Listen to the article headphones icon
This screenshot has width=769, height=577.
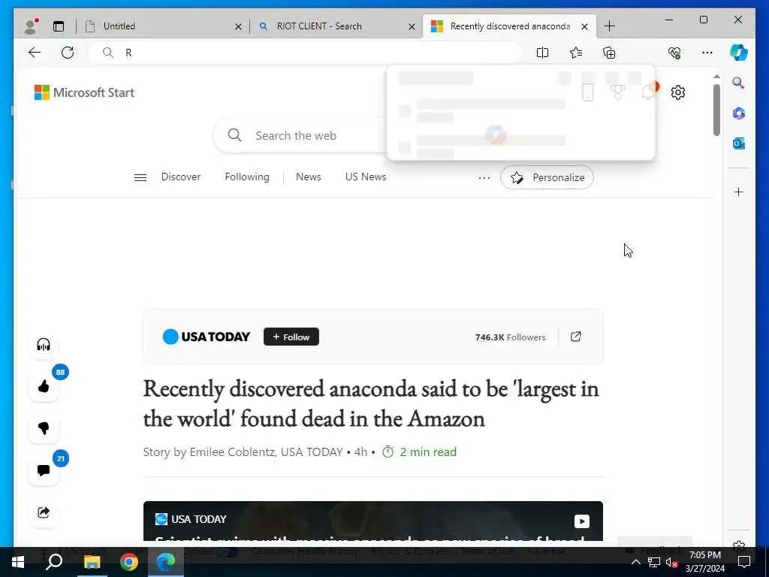pyautogui.click(x=44, y=344)
